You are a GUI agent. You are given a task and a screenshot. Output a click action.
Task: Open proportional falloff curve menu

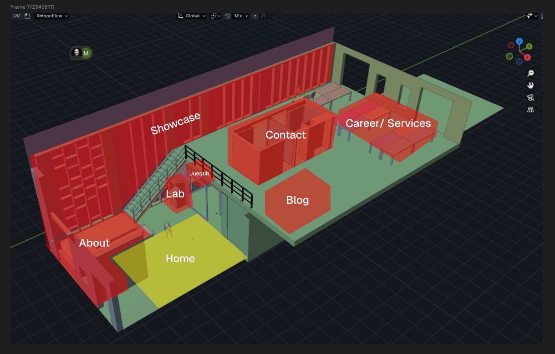[x=265, y=16]
